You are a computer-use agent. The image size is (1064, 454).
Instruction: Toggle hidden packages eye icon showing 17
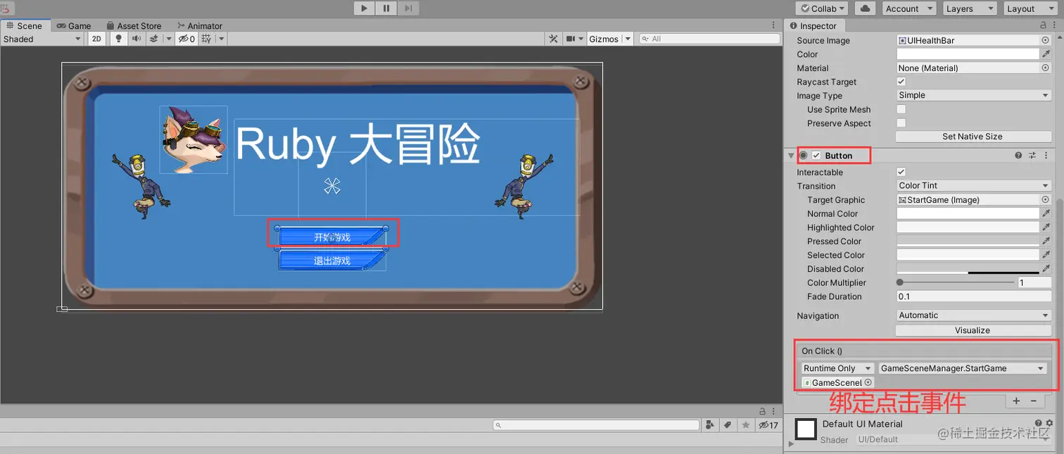(x=768, y=425)
